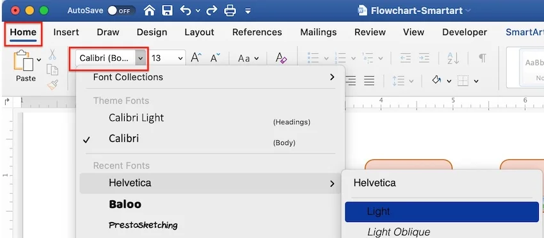Click the Paste clipboard icon

tap(23, 61)
